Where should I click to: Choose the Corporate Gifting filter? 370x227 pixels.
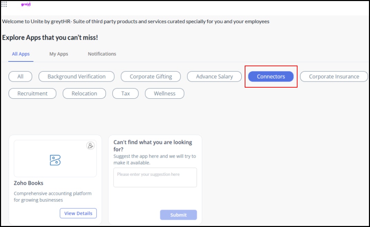pyautogui.click(x=151, y=77)
